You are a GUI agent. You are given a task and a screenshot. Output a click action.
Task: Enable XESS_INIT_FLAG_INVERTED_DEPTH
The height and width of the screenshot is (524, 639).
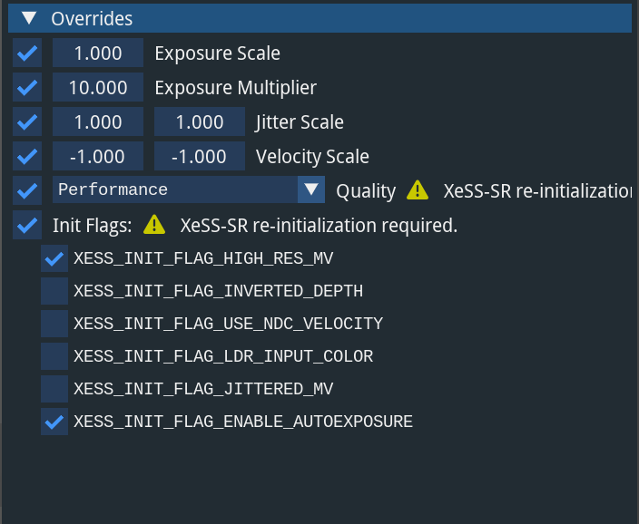54,291
